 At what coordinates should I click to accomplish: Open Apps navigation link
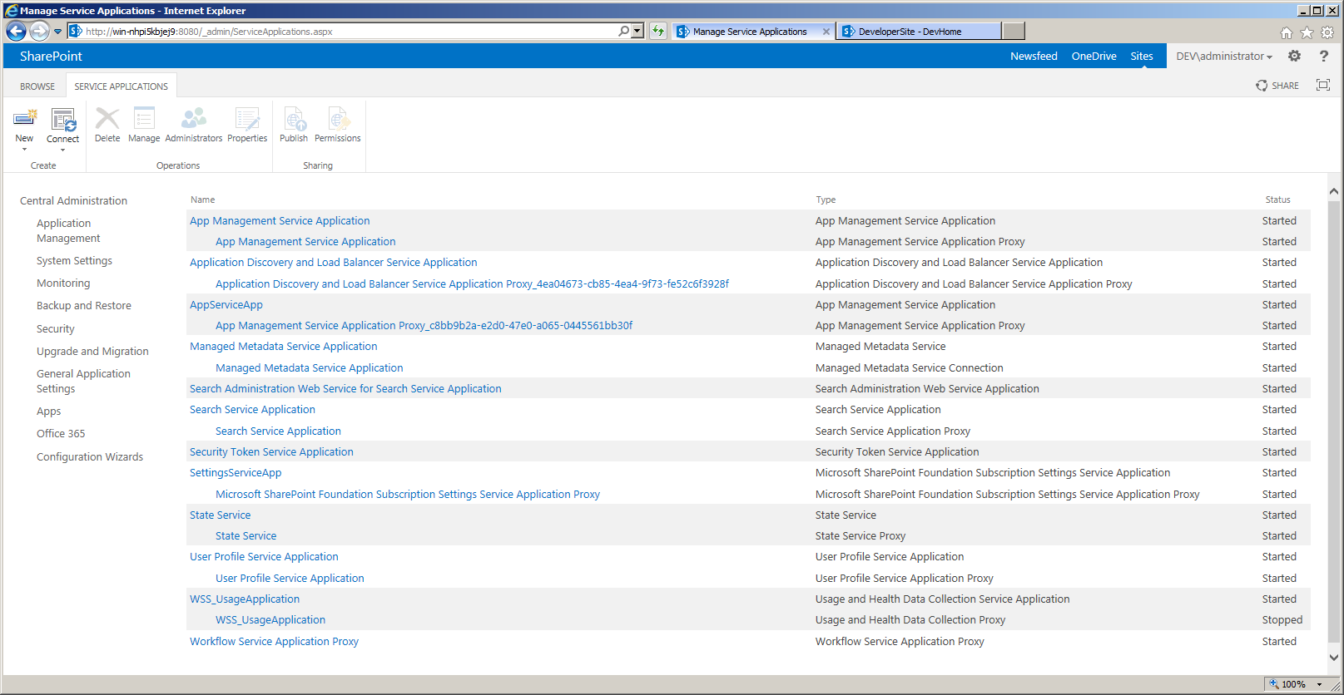[48, 411]
